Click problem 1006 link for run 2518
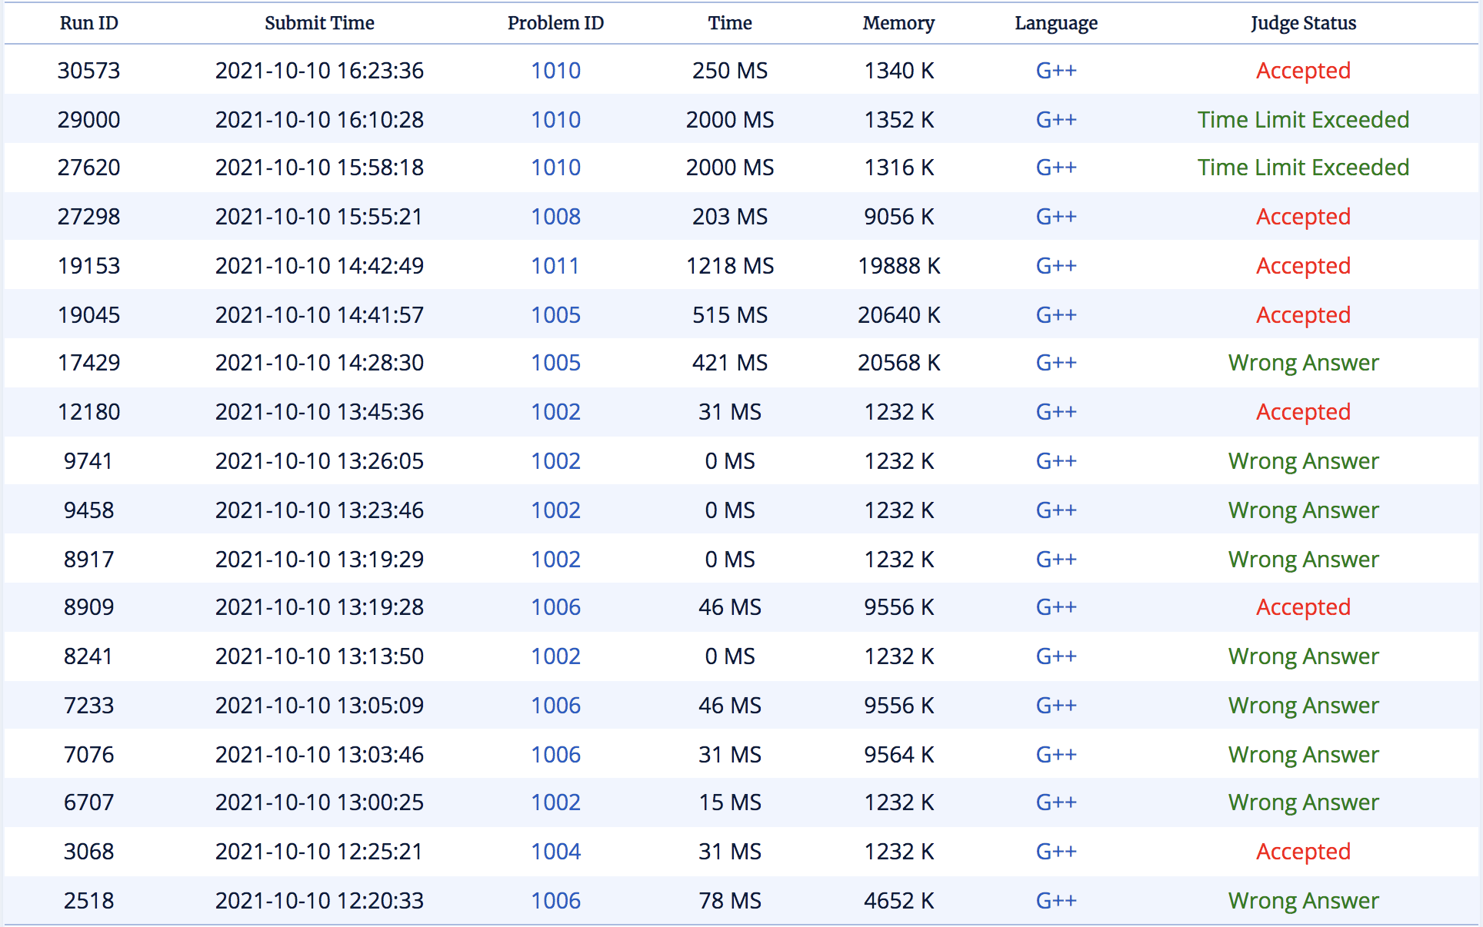This screenshot has width=1483, height=927. pos(555,901)
